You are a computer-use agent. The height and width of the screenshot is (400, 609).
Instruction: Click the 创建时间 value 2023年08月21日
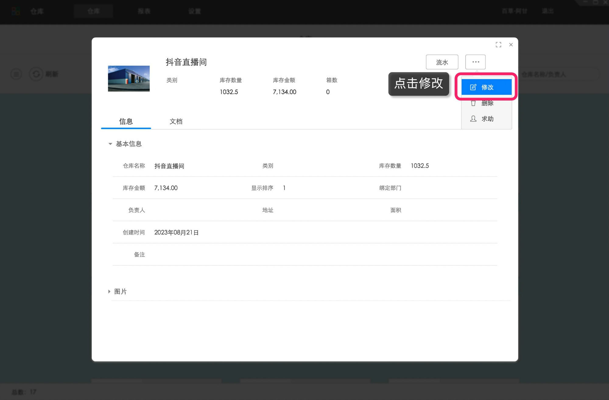coord(176,233)
